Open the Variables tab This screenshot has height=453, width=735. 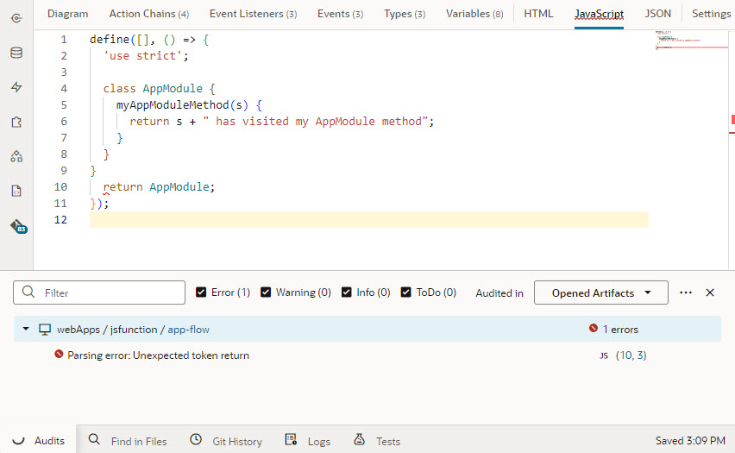[474, 14]
